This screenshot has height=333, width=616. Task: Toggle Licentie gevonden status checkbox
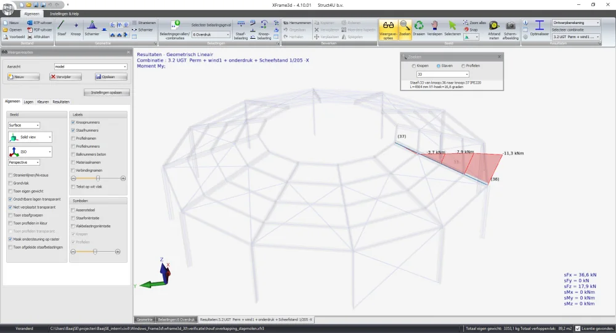578,329
